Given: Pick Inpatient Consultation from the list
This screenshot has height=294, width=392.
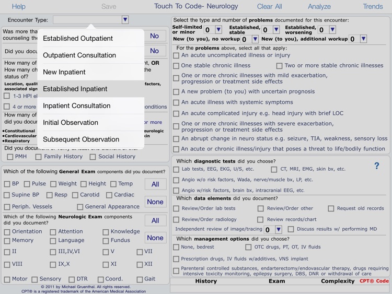Looking at the screenshot, I should (x=91, y=105).
